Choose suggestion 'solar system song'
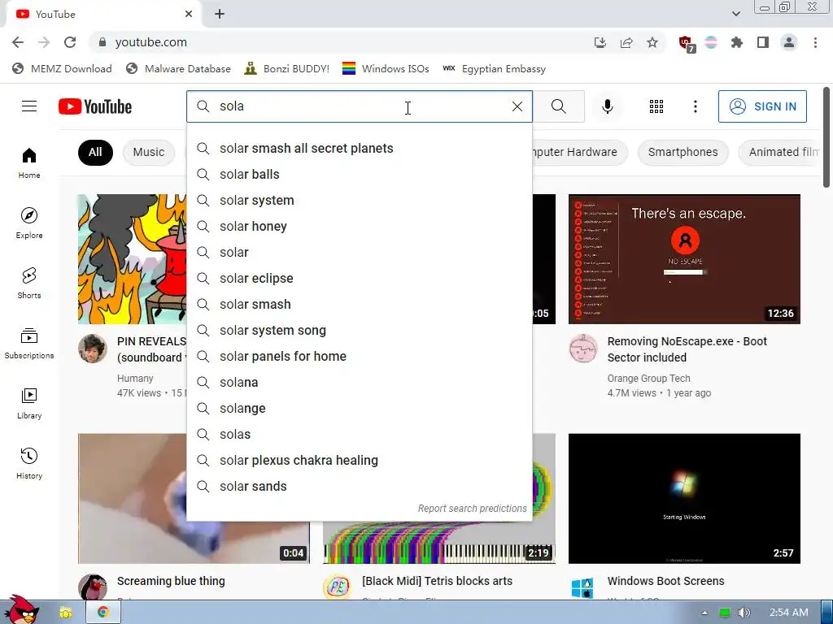Screen dimensions: 833x624 359,331
